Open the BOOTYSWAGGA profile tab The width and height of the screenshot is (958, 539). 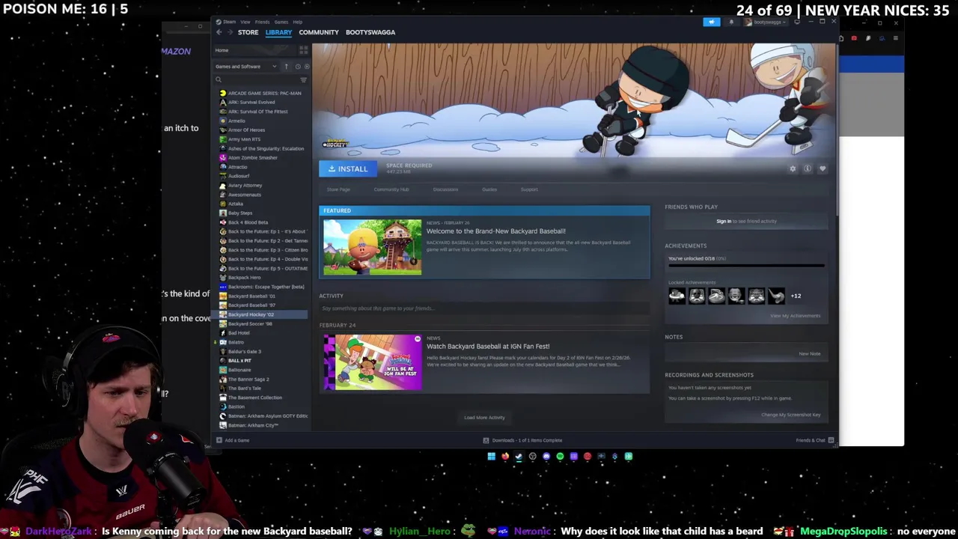coord(370,32)
